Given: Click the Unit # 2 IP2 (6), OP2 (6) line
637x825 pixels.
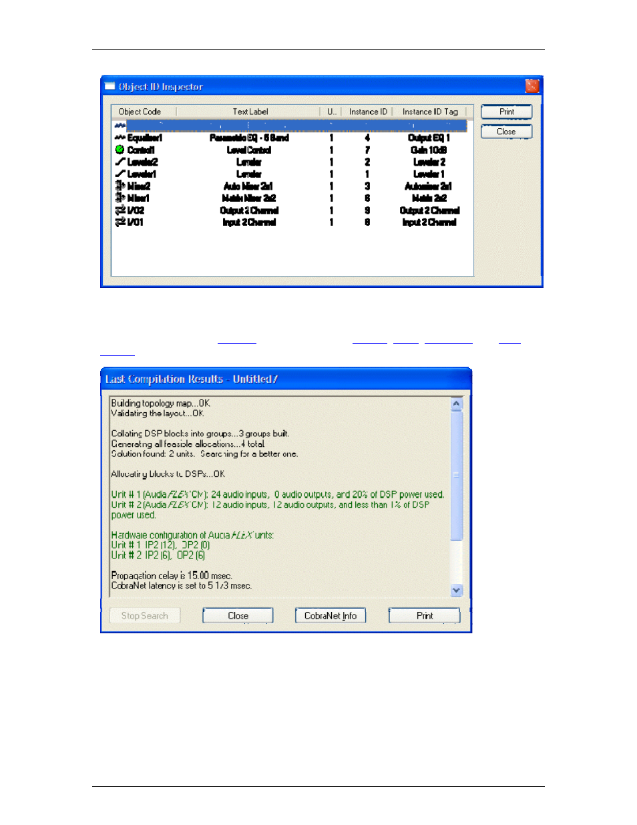Looking at the screenshot, I should click(x=158, y=555).
